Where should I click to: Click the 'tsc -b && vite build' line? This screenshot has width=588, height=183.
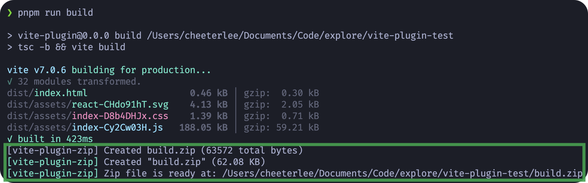66,47
